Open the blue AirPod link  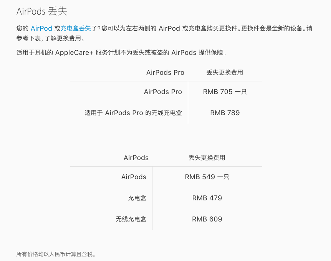point(41,28)
